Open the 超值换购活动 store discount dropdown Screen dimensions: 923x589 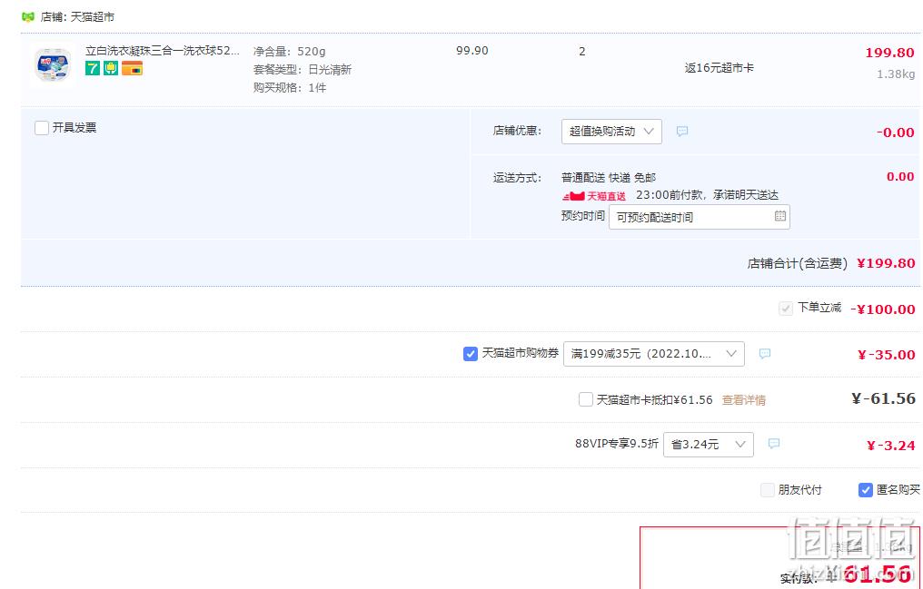[x=611, y=131]
